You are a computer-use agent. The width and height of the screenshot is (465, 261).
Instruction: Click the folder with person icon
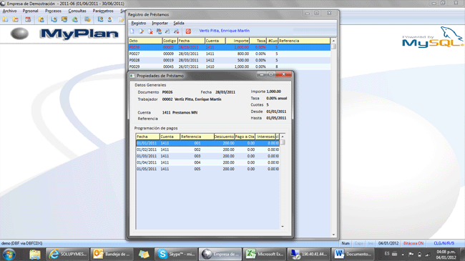[41, 19]
